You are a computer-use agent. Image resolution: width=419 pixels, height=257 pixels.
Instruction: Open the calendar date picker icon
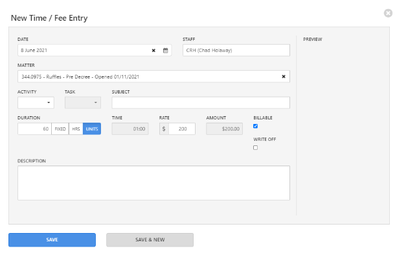tap(165, 51)
